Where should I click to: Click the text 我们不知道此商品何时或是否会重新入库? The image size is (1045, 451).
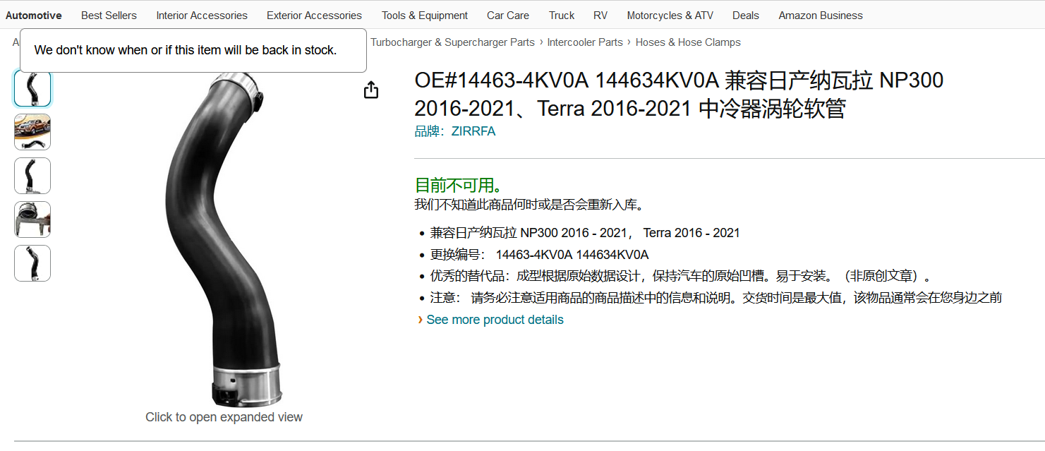pyautogui.click(x=529, y=205)
